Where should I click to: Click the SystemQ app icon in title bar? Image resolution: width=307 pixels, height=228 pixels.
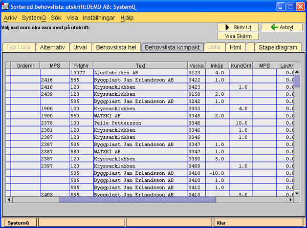[5, 7]
